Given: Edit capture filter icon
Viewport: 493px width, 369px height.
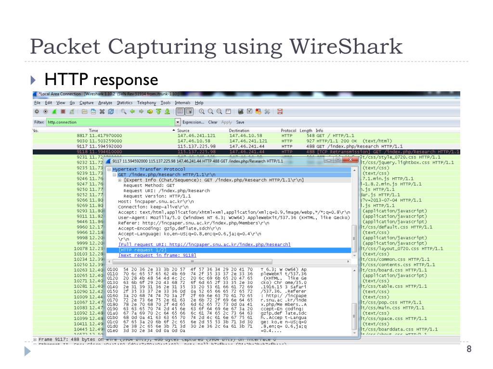Looking at the screenshot, I should click(x=241, y=111).
